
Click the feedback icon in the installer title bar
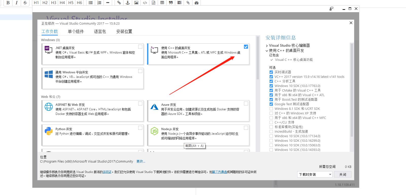click(x=331, y=9)
